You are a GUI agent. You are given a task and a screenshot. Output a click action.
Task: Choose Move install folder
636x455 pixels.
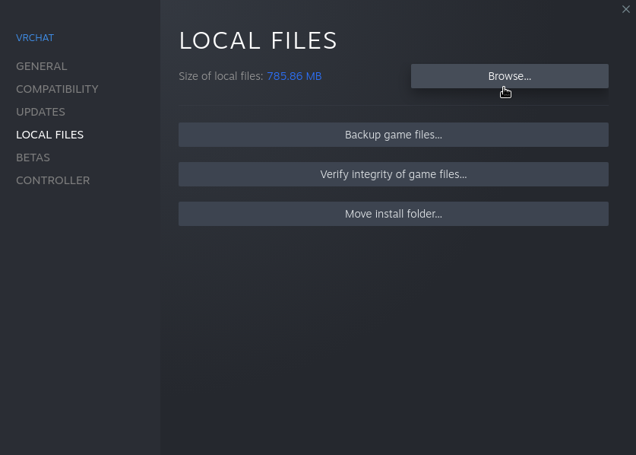tap(394, 214)
